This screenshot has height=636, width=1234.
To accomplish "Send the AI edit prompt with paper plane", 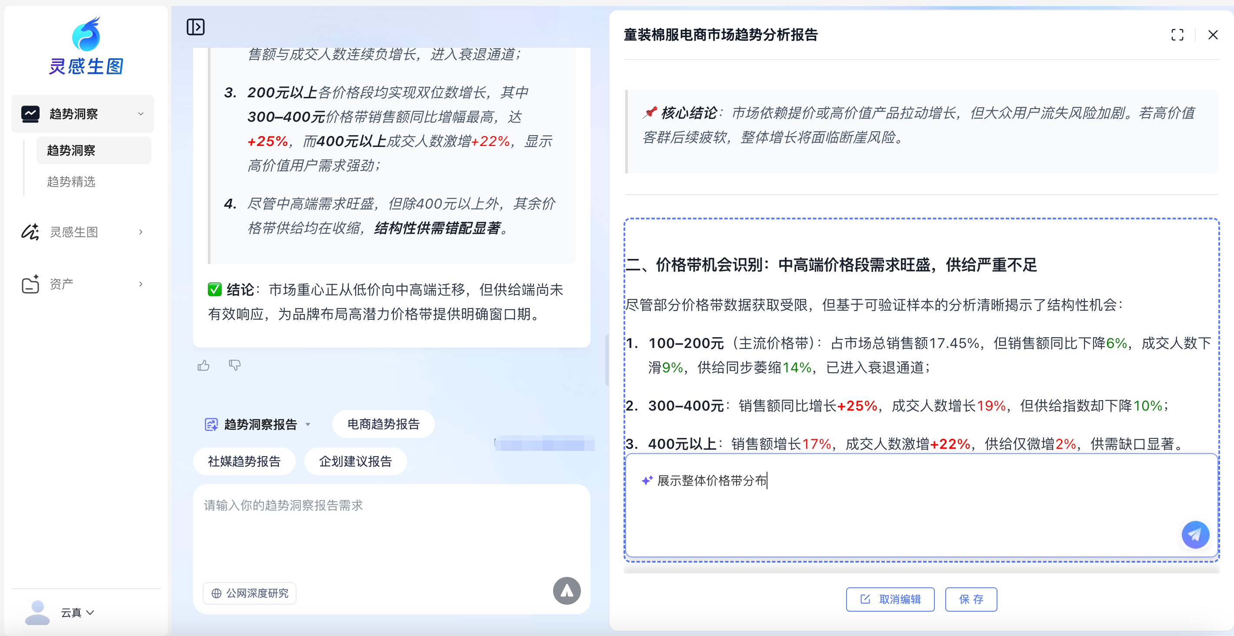I will pyautogui.click(x=1195, y=534).
